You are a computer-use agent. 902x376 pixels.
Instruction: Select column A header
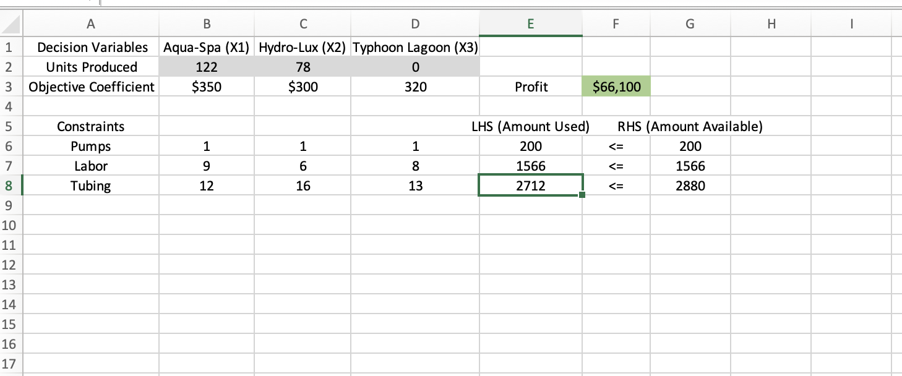90,23
